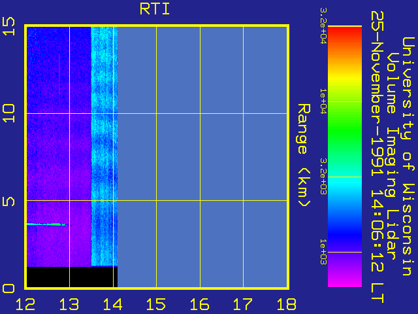Screen dimensions: 418x314
Task: Click the colorbar label 1e+04
Action: (x=323, y=101)
